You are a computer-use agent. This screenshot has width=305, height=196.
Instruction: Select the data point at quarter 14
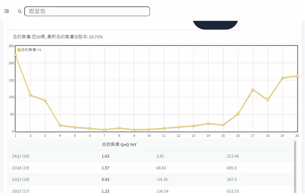pyautogui.click(x=208, y=123)
